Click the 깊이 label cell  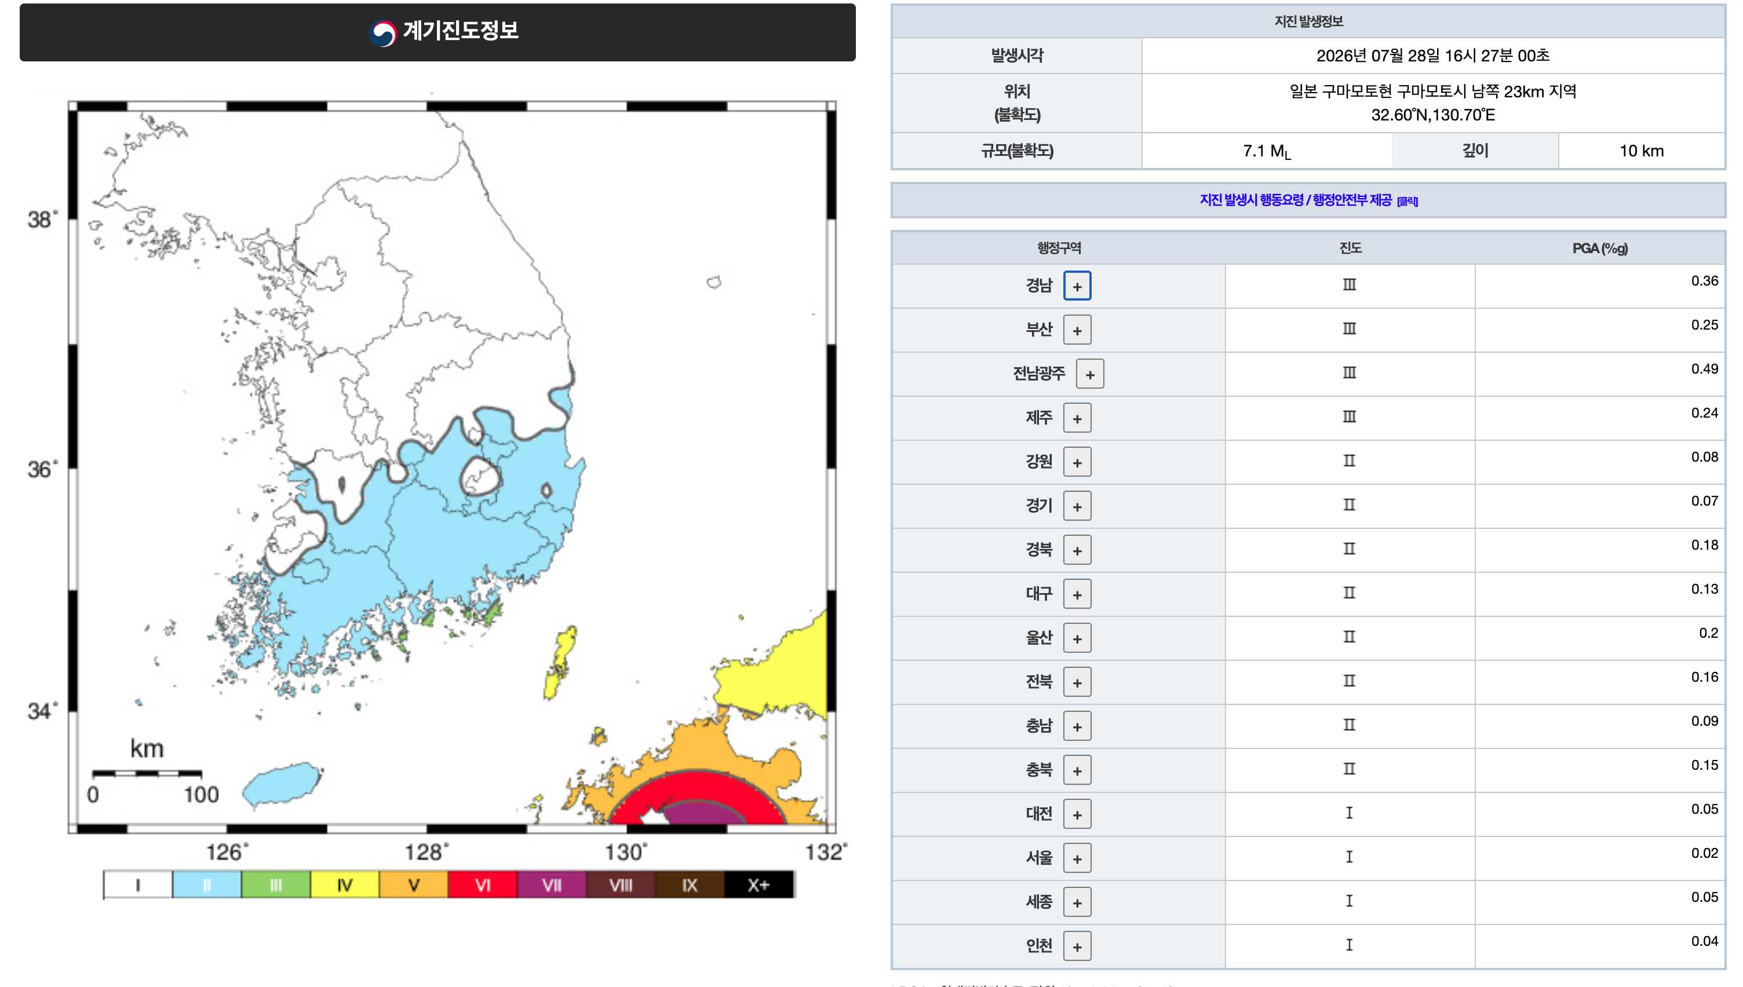[x=1475, y=151]
